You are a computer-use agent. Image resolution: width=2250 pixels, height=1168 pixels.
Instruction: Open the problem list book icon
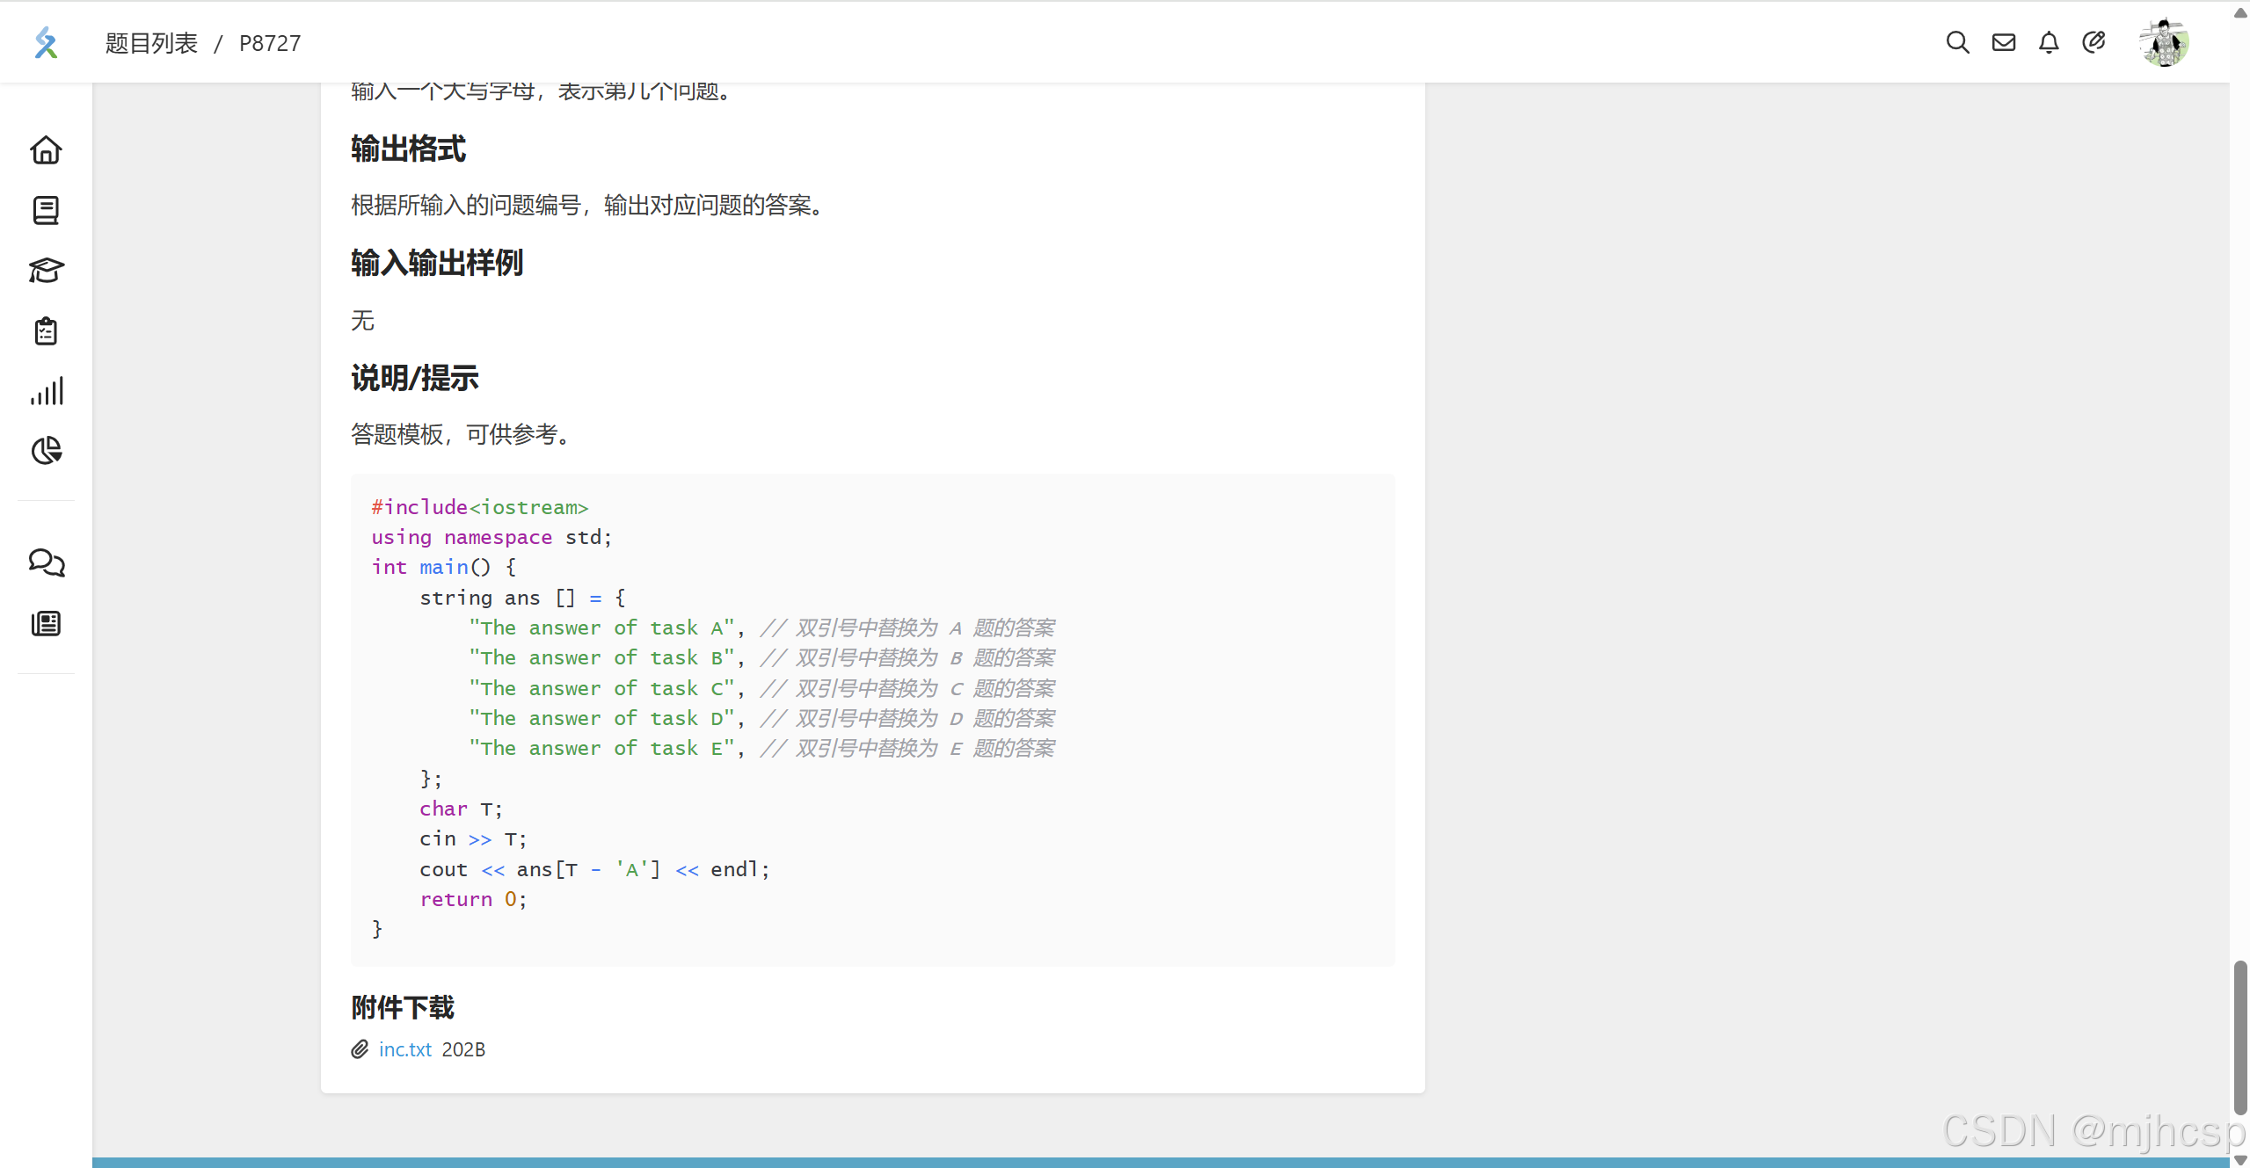pos(46,210)
